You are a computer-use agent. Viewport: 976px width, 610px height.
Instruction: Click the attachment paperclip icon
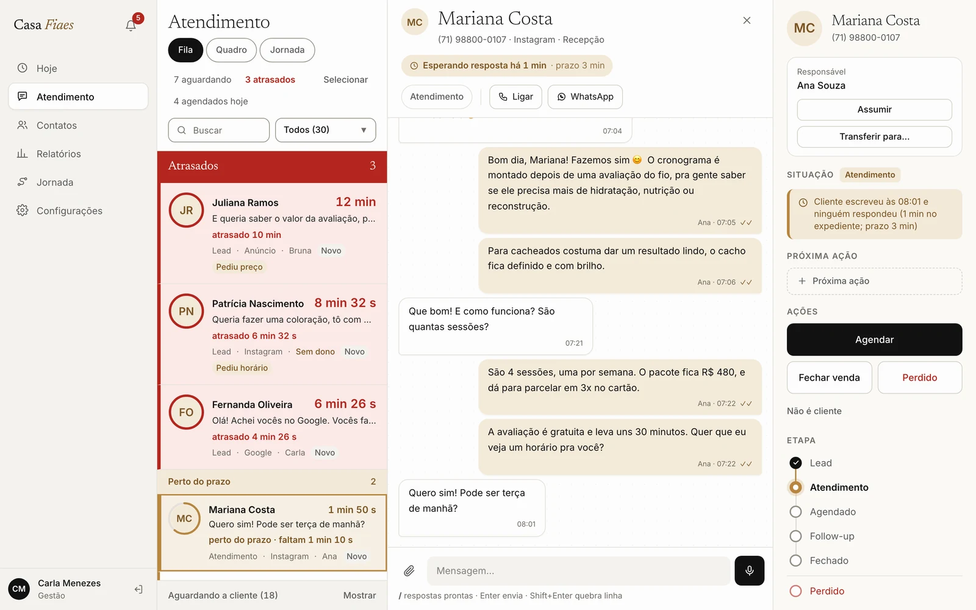(x=409, y=571)
